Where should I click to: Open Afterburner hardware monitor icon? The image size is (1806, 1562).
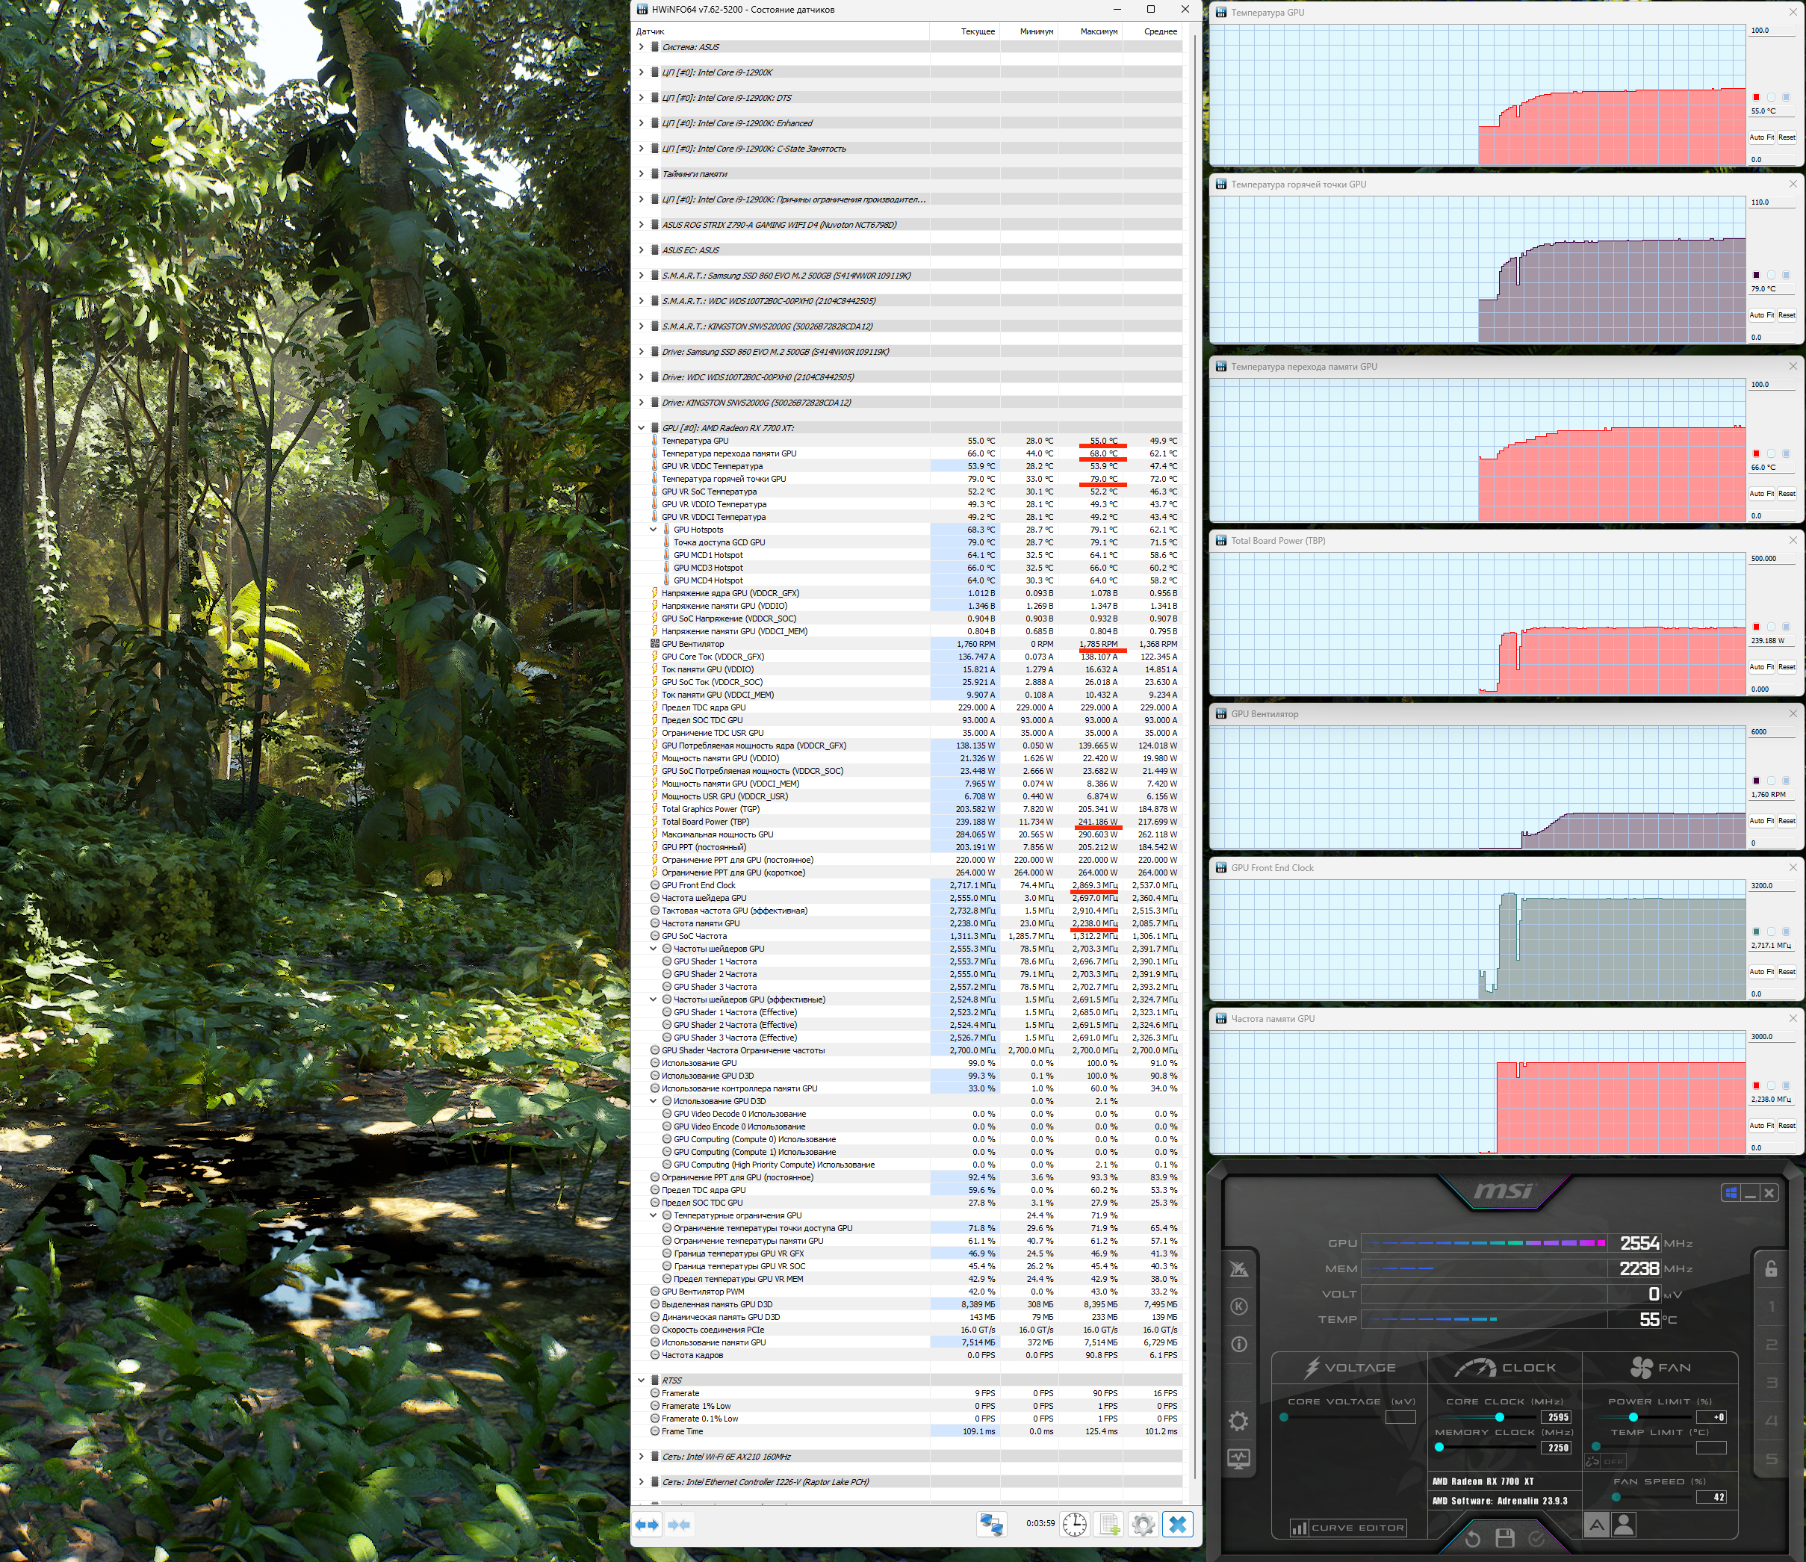point(1238,1458)
